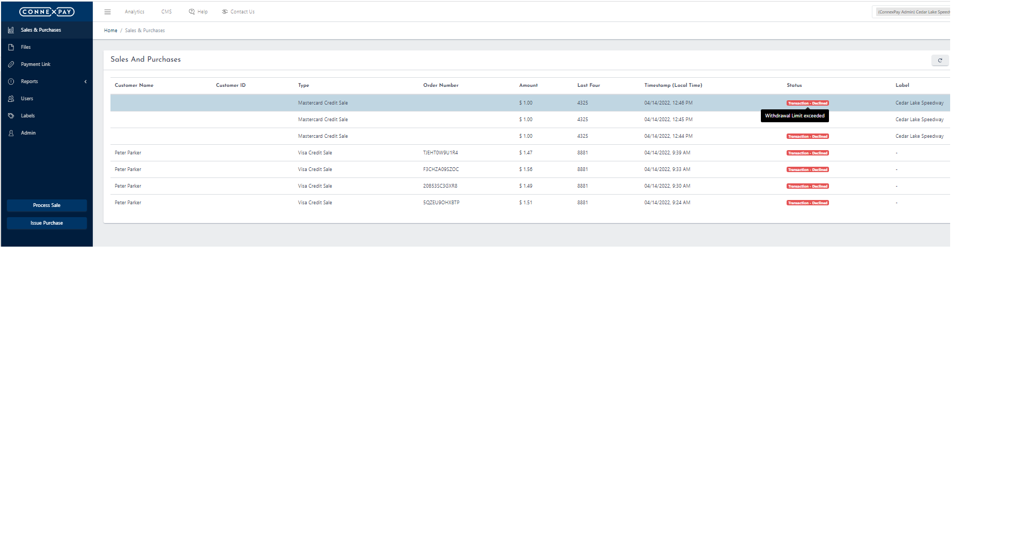
Task: Sort by Type column header
Action: pyautogui.click(x=303, y=85)
